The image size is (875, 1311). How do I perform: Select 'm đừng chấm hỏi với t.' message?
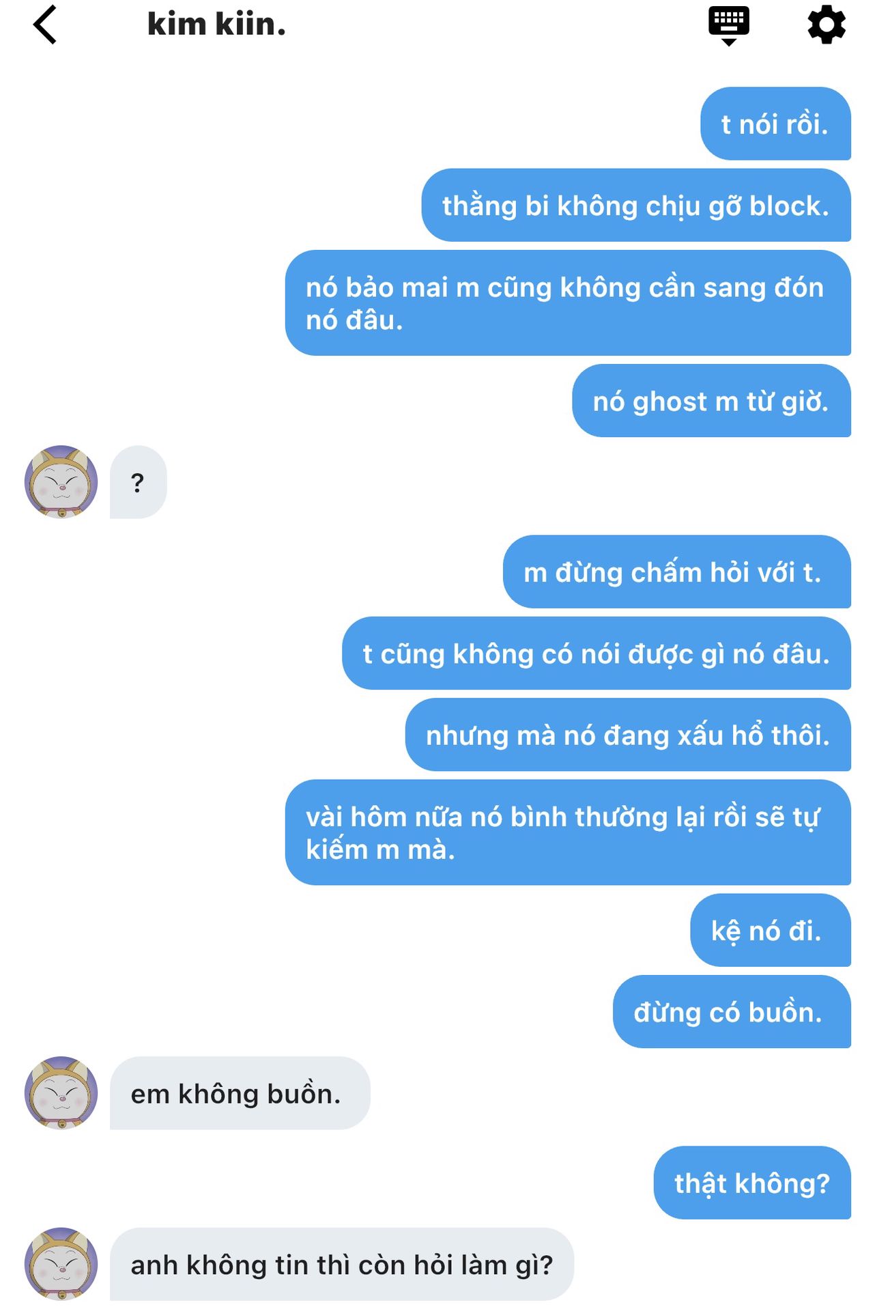tap(677, 572)
